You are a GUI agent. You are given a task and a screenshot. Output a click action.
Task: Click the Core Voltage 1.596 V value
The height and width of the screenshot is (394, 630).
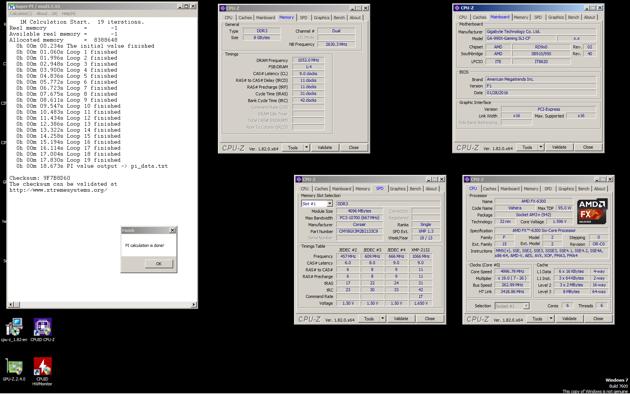(560, 221)
